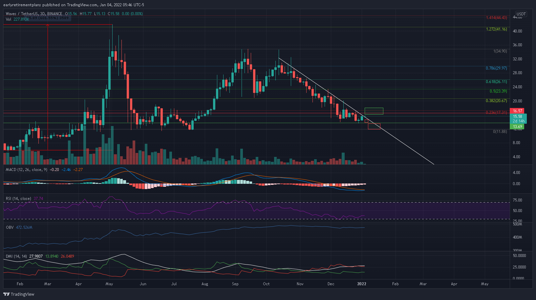Select the 0.5(23.39) Fibonacci level label
Screen dimensions: 536x300
pyautogui.click(x=498, y=91)
